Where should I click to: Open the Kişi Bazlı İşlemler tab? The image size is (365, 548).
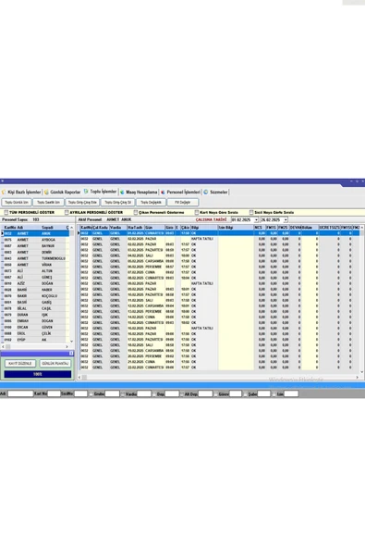coord(21,192)
